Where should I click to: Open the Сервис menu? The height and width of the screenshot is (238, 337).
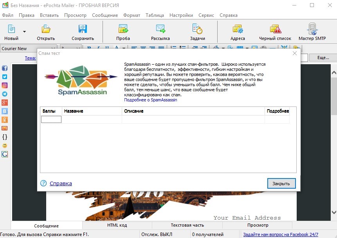click(206, 15)
